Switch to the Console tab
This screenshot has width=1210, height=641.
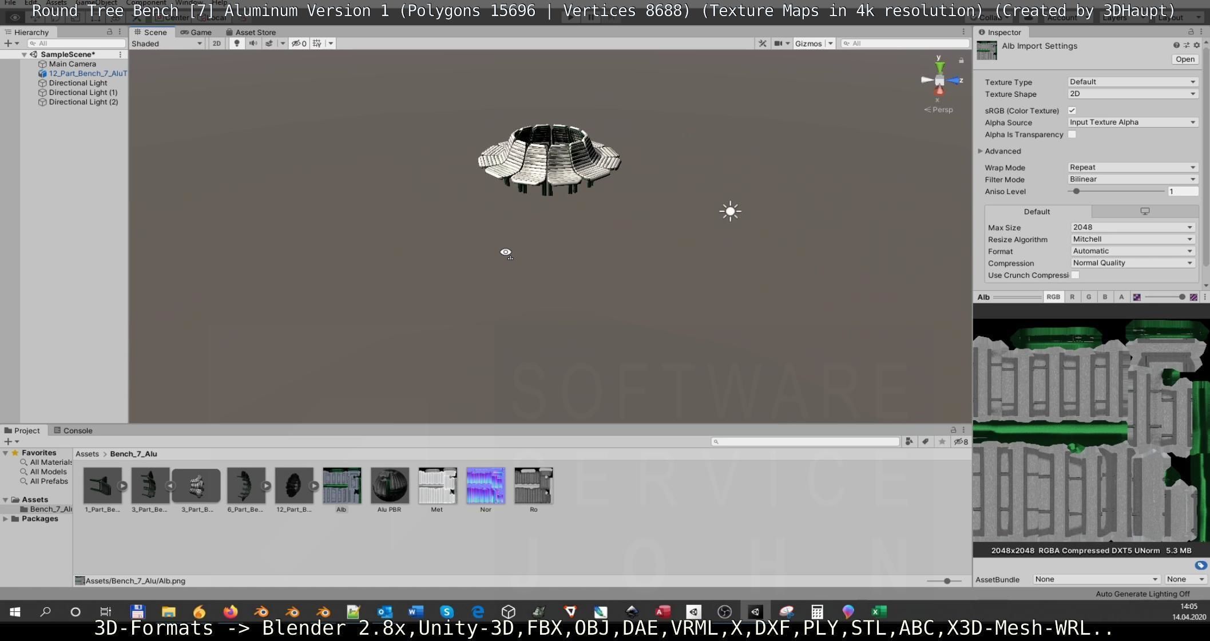[x=73, y=430]
